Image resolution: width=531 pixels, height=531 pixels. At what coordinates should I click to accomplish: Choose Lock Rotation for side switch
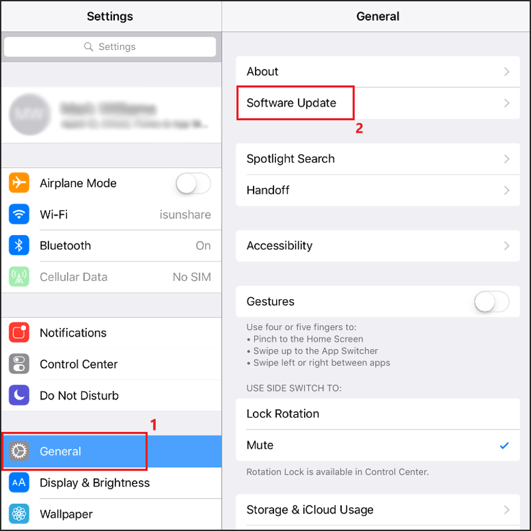pos(378,414)
